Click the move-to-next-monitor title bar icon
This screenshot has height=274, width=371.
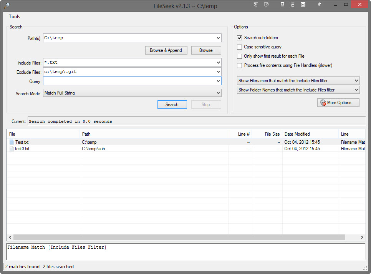click(266, 5)
